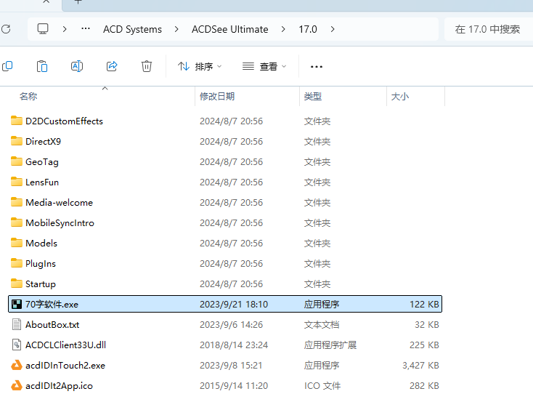The image size is (533, 394).
Task: Select the 70字软件.exe file name
Action: click(52, 304)
